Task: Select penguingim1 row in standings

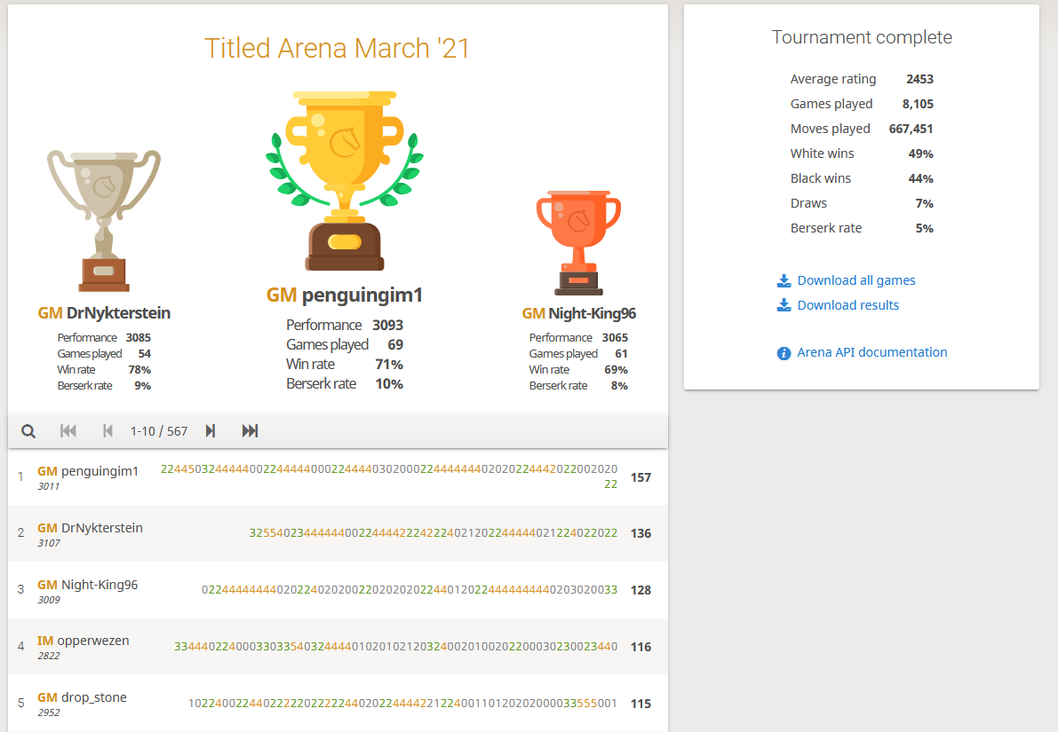Action: (x=99, y=471)
